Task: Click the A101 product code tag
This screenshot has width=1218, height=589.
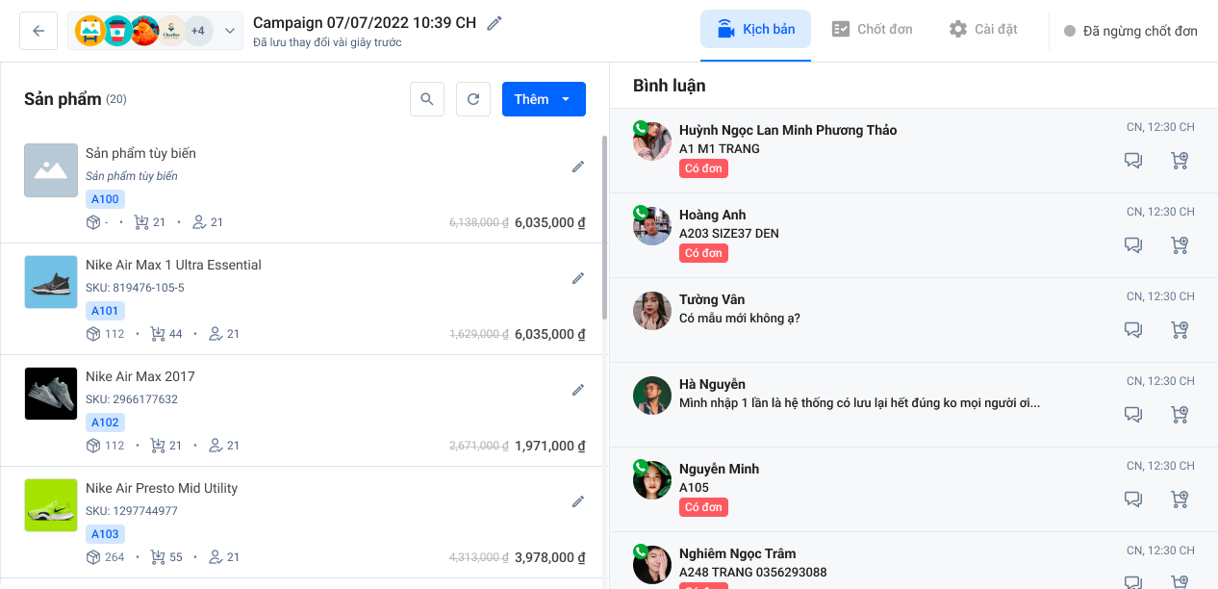Action: (105, 311)
